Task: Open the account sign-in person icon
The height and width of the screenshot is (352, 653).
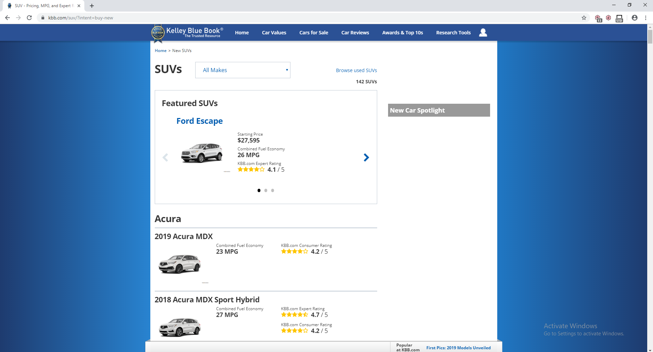Action: tap(483, 32)
